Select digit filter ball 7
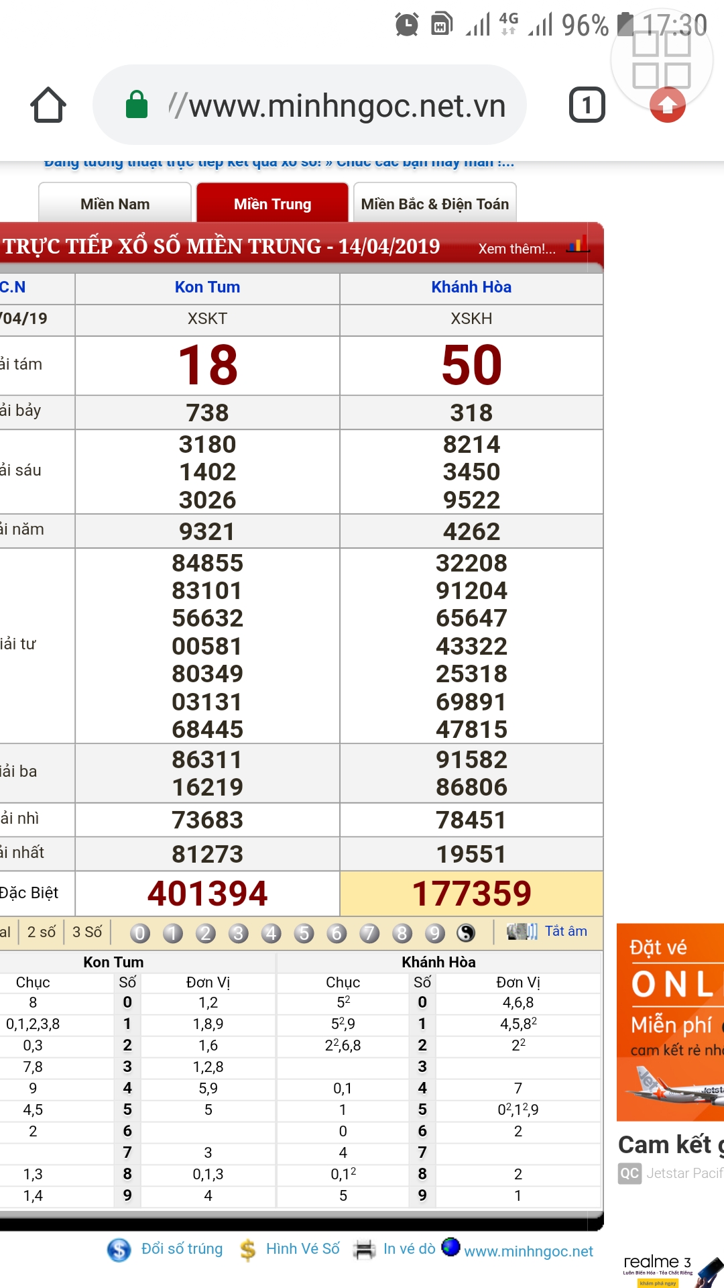Screen dimensions: 724x1288 coord(369,933)
